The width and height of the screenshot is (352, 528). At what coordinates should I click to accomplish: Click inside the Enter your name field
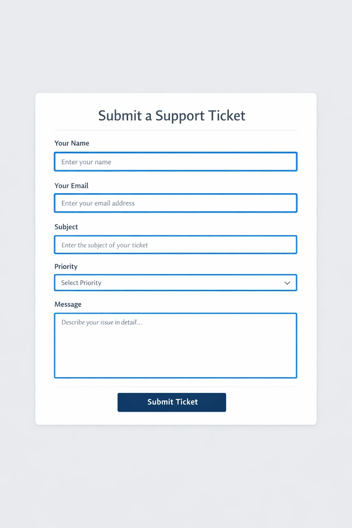coord(175,162)
